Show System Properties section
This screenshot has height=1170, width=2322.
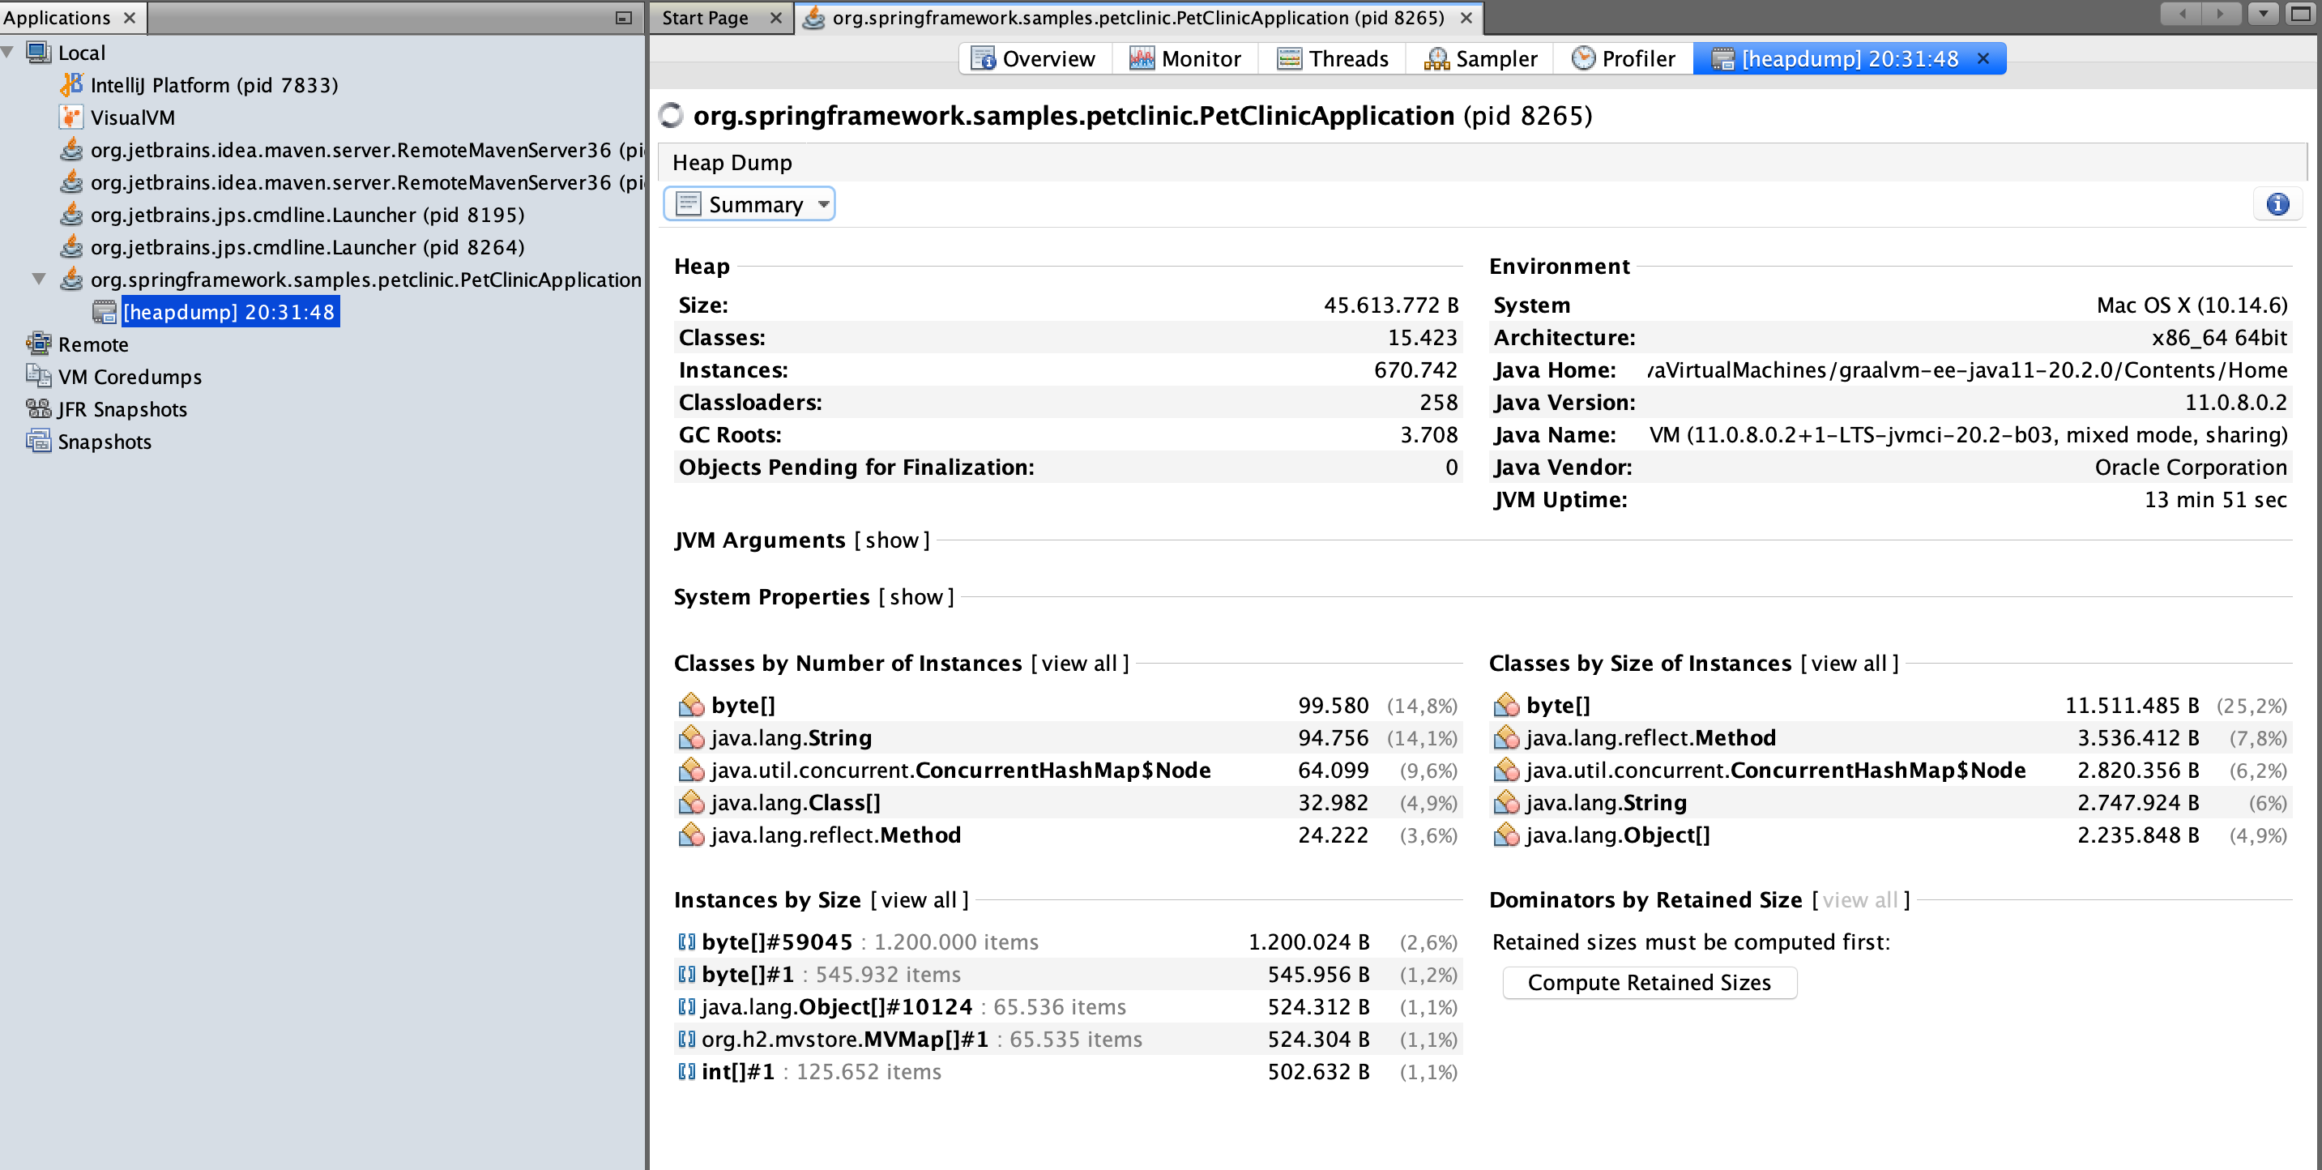point(916,596)
